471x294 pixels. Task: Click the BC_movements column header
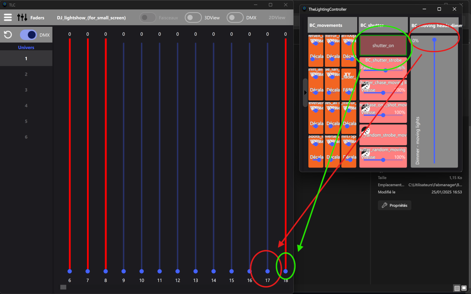tap(332, 25)
